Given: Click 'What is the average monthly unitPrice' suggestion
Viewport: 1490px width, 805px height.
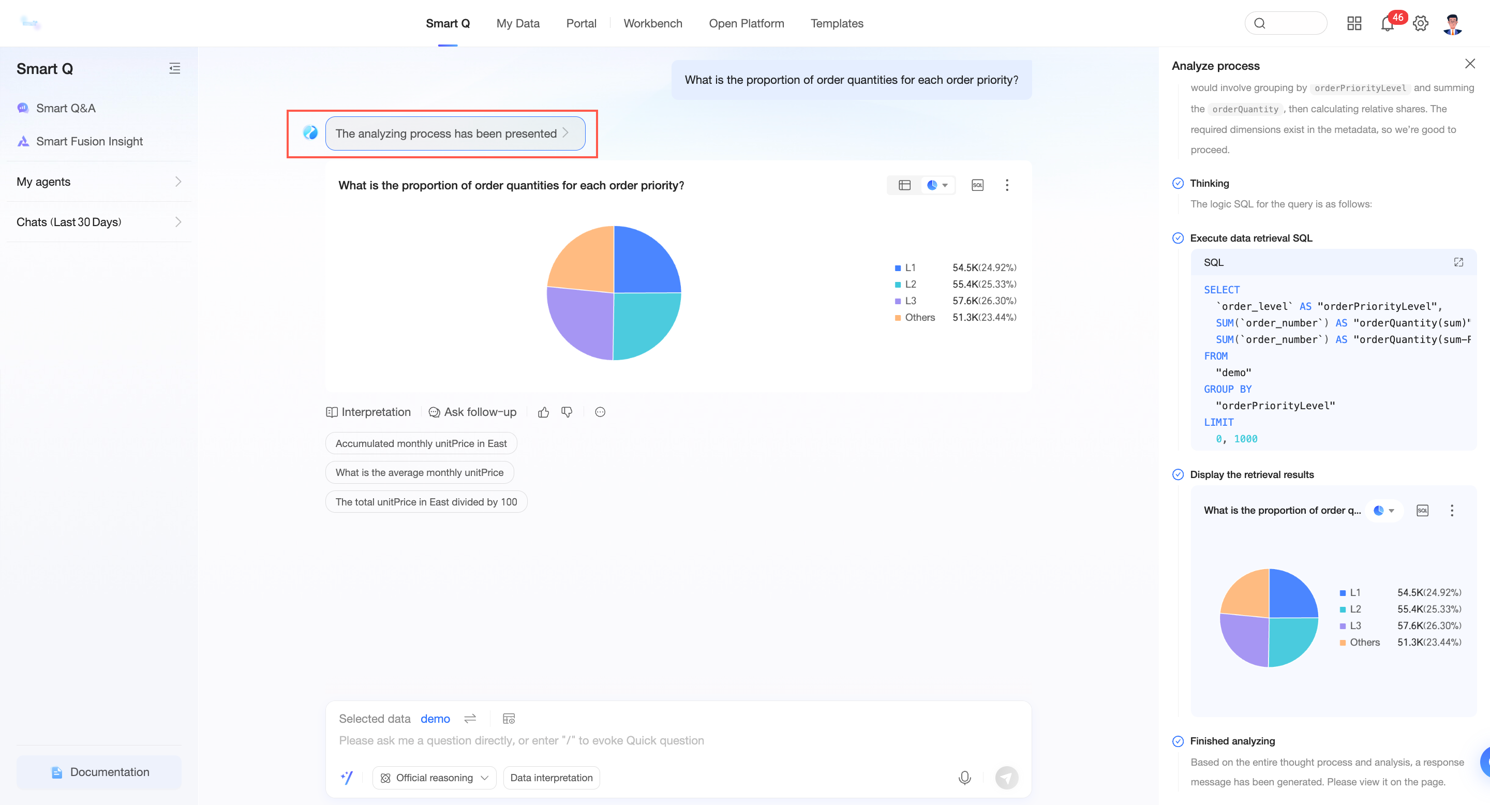Looking at the screenshot, I should coord(419,472).
